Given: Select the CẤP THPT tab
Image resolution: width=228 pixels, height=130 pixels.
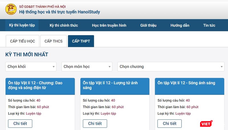Looking at the screenshot, I should [81, 41].
